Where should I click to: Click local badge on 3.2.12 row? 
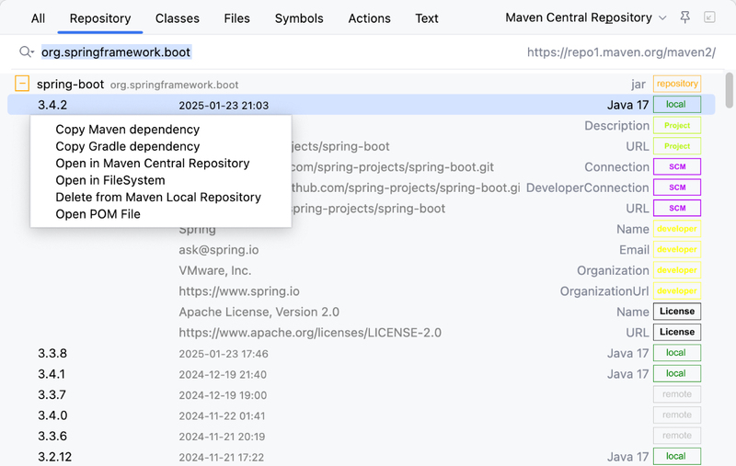point(677,456)
